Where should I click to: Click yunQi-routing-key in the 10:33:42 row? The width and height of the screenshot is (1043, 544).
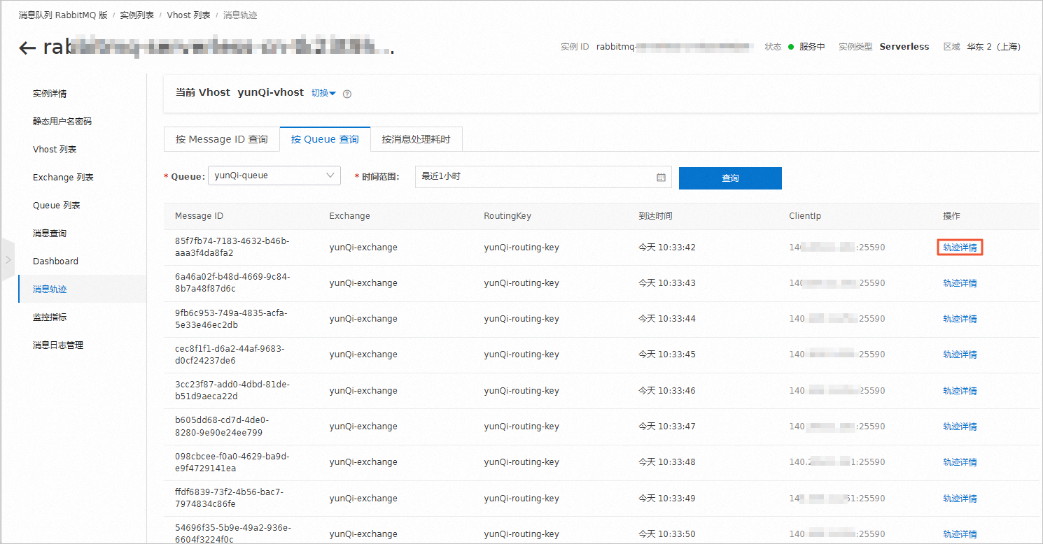[521, 248]
